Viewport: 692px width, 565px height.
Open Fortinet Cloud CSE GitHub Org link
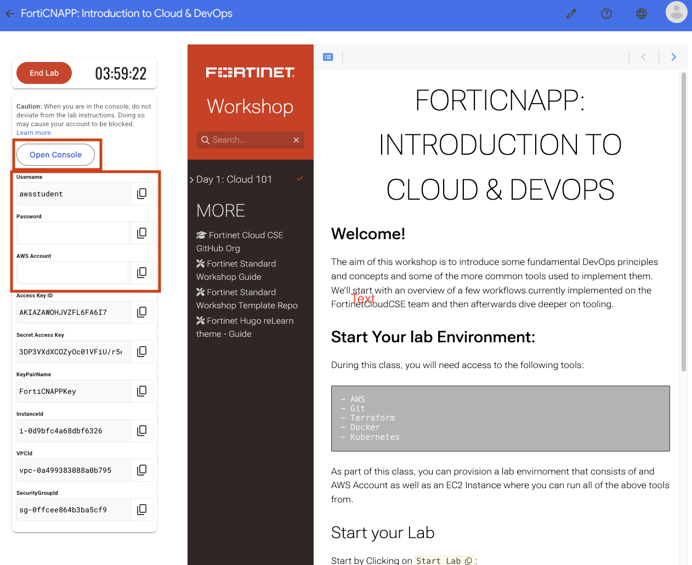(x=240, y=242)
